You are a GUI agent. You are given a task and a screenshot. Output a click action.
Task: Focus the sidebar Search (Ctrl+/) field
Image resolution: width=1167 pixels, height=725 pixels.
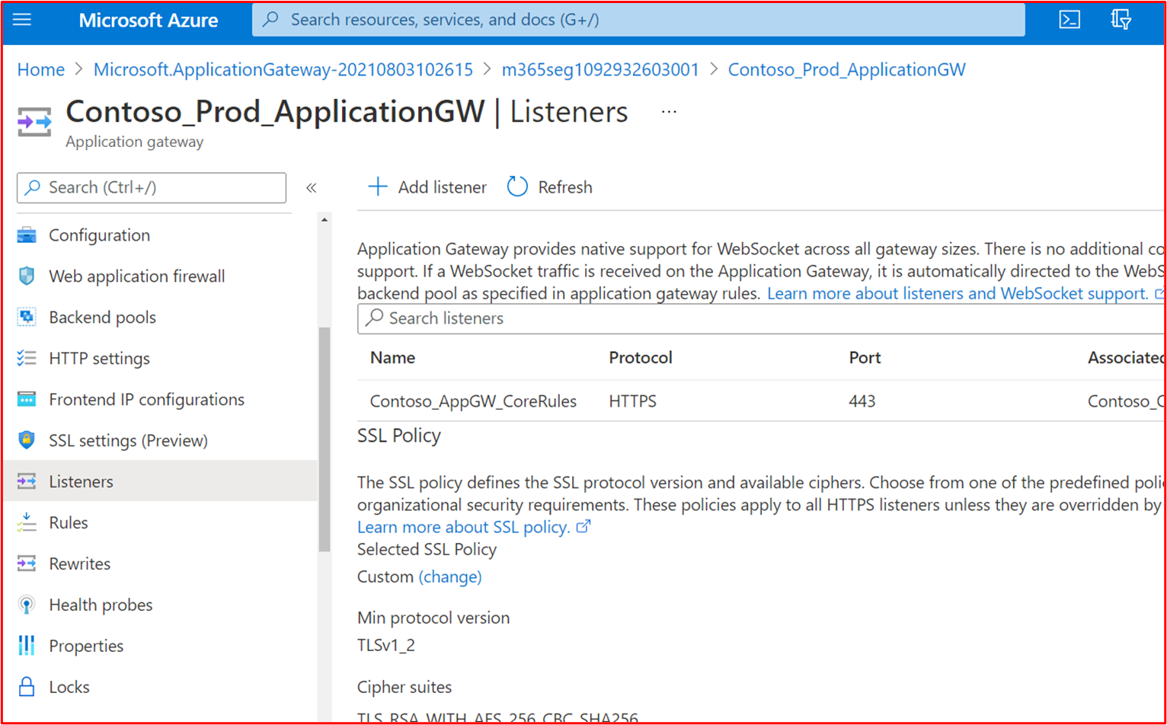point(152,187)
